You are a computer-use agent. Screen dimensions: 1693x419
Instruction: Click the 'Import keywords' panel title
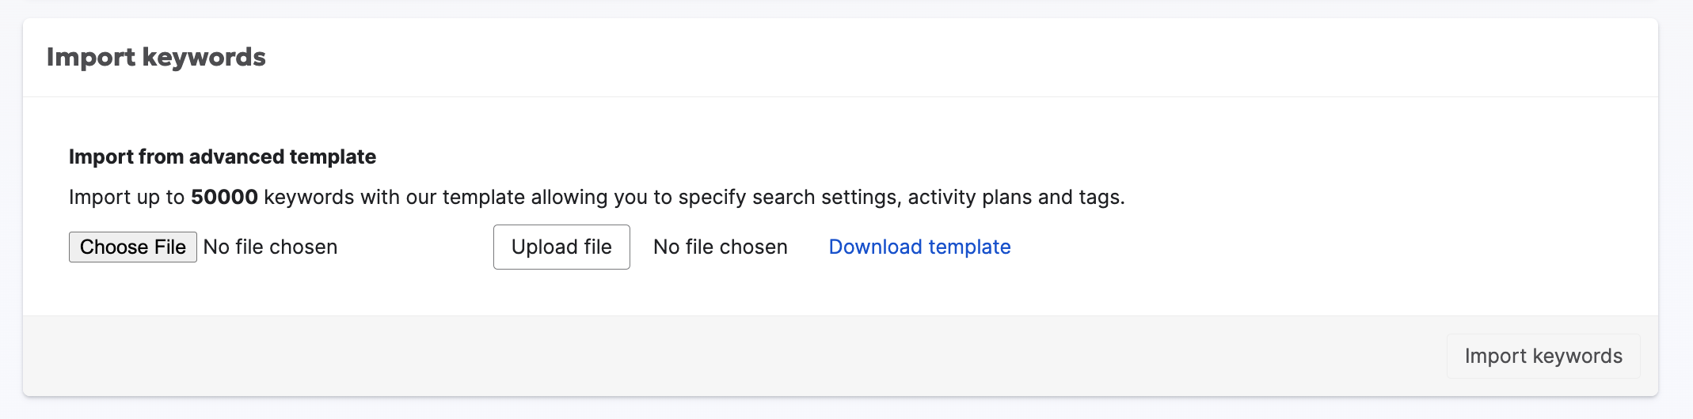[156, 57]
